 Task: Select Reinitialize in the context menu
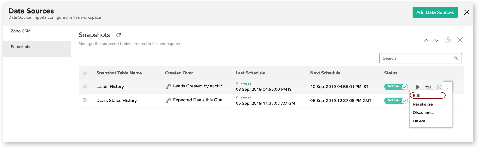click(x=423, y=104)
